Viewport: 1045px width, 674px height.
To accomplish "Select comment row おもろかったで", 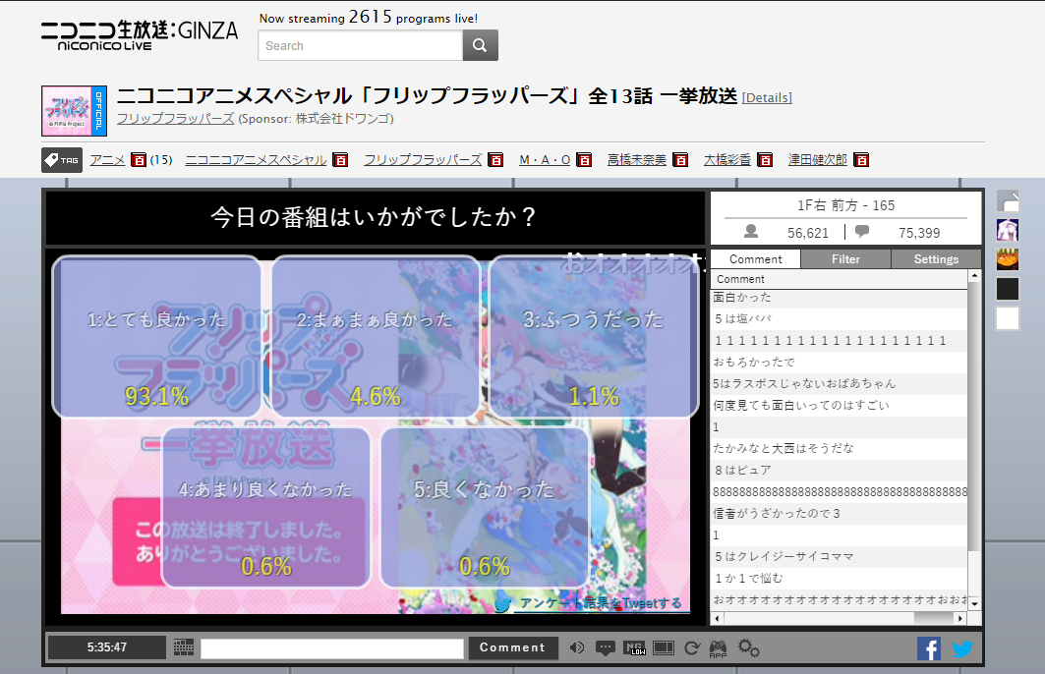I will [x=840, y=363].
